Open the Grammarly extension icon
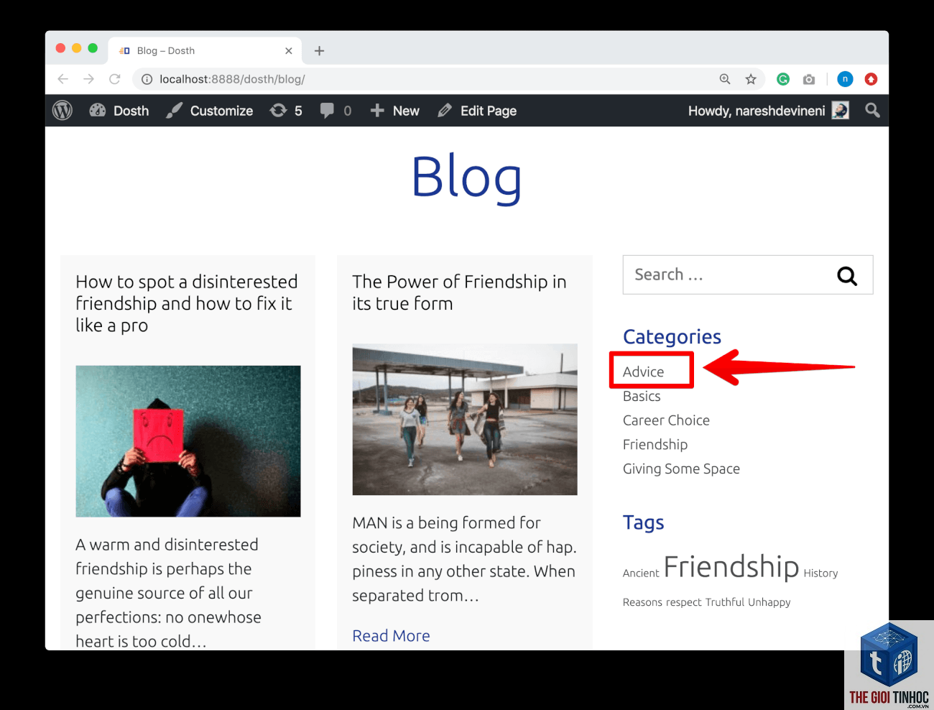This screenshot has width=934, height=710. (783, 79)
